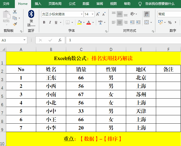
Task: Increase the font size with the large A
Action: point(98,14)
